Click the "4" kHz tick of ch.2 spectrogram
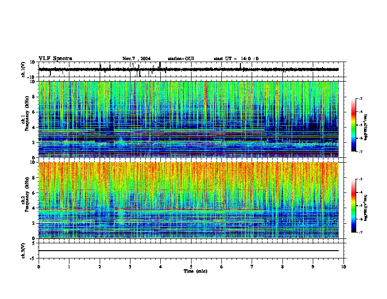Screen dimensions: 387x299 pos(34,209)
